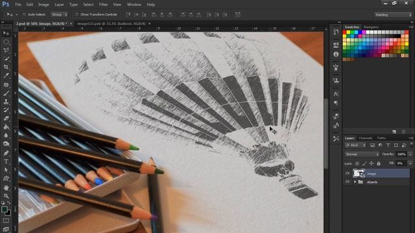Change the screen mode icon

point(6,229)
